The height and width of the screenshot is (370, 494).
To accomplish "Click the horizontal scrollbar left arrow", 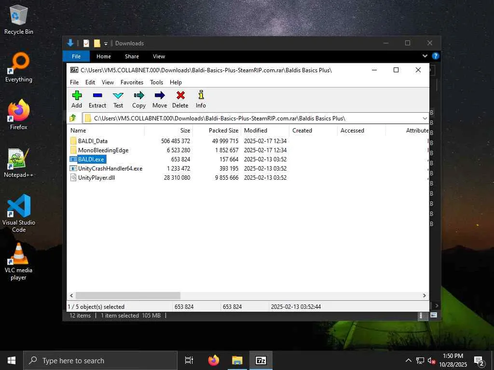I will coord(71,295).
